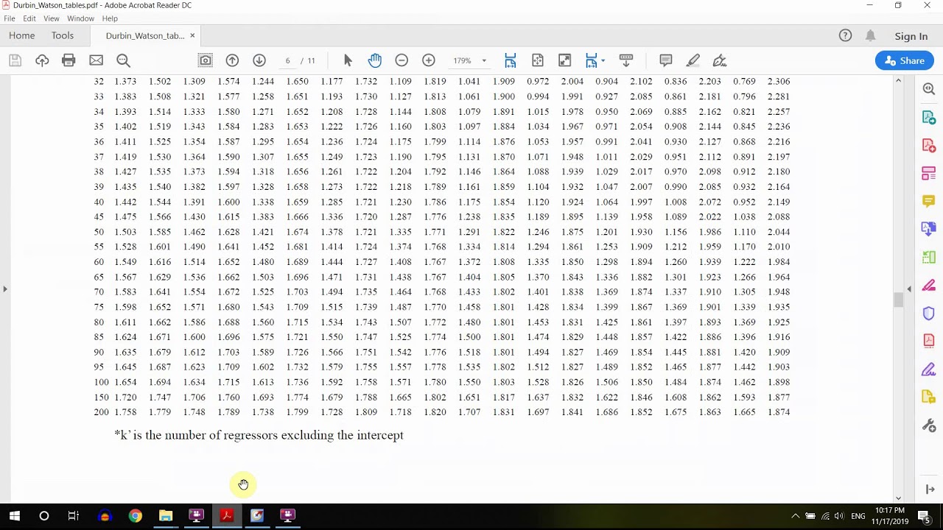Show hidden system tray icons chevron
943x530 pixels.
pyautogui.click(x=795, y=516)
